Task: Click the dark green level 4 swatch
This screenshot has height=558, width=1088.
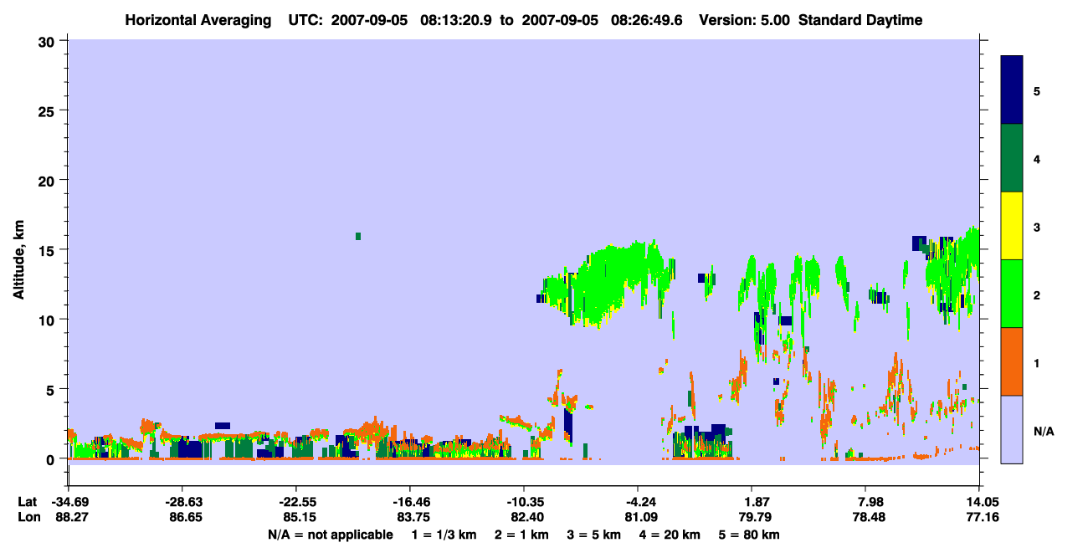Action: tap(1012, 158)
